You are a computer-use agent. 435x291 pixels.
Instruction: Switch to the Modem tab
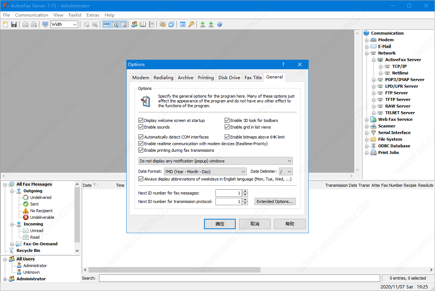(x=141, y=78)
